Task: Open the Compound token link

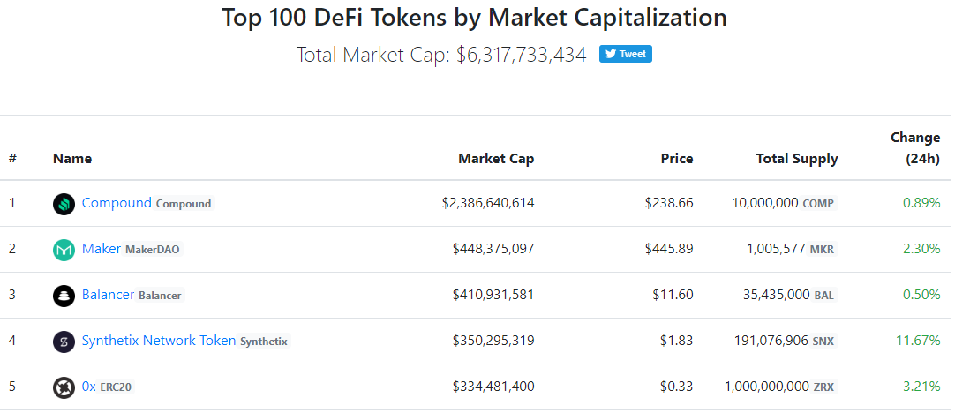Action: (117, 203)
